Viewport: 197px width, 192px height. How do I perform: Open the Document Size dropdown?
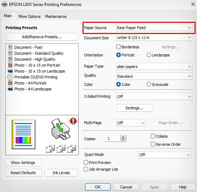click(154, 37)
